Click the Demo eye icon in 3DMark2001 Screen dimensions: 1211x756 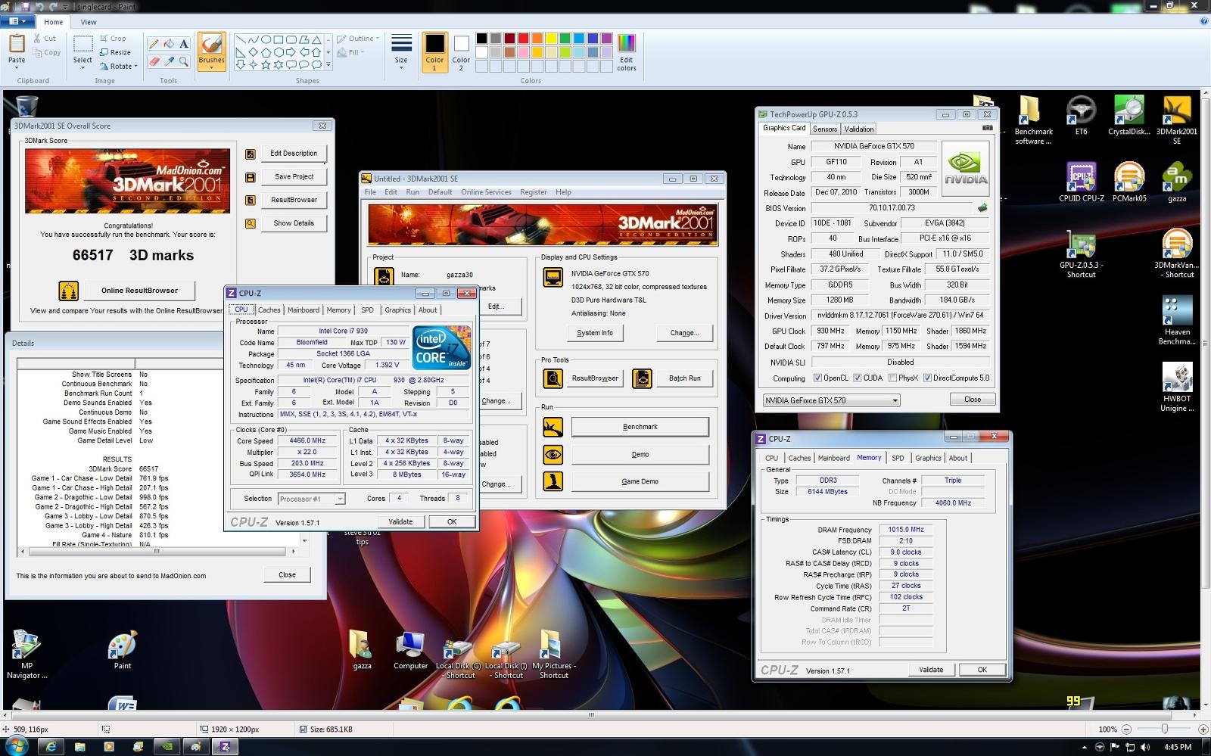[x=553, y=454]
